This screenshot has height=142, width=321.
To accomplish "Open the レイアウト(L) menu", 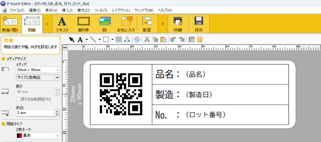I will point(121,10).
